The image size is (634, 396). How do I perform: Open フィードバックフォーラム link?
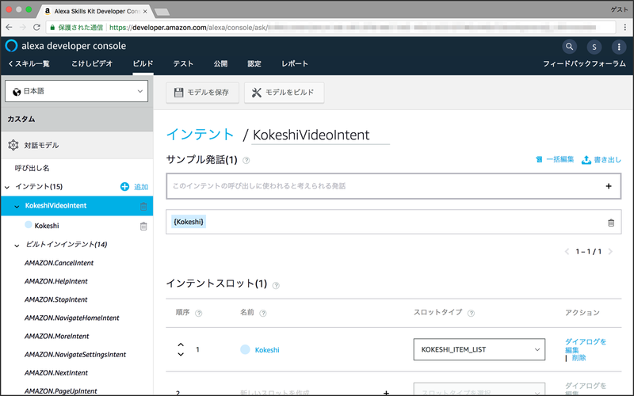point(584,63)
